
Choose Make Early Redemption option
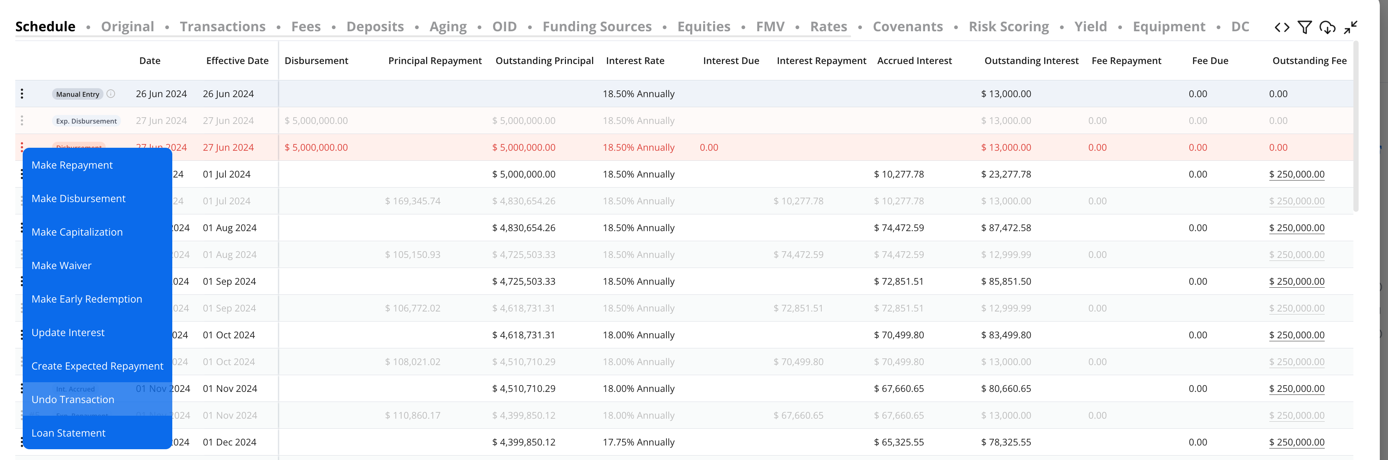tap(87, 299)
